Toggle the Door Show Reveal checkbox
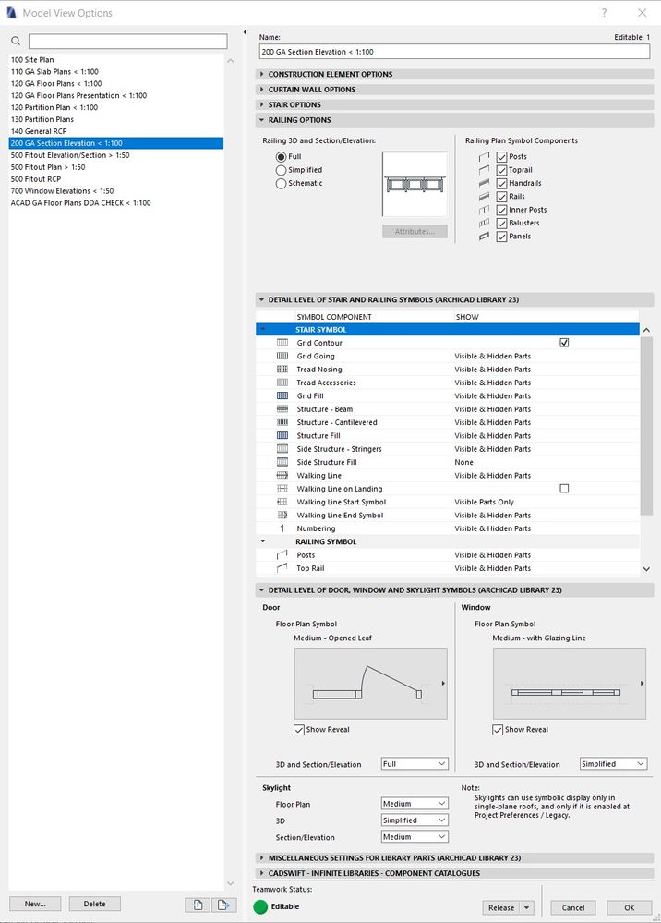 tap(299, 730)
